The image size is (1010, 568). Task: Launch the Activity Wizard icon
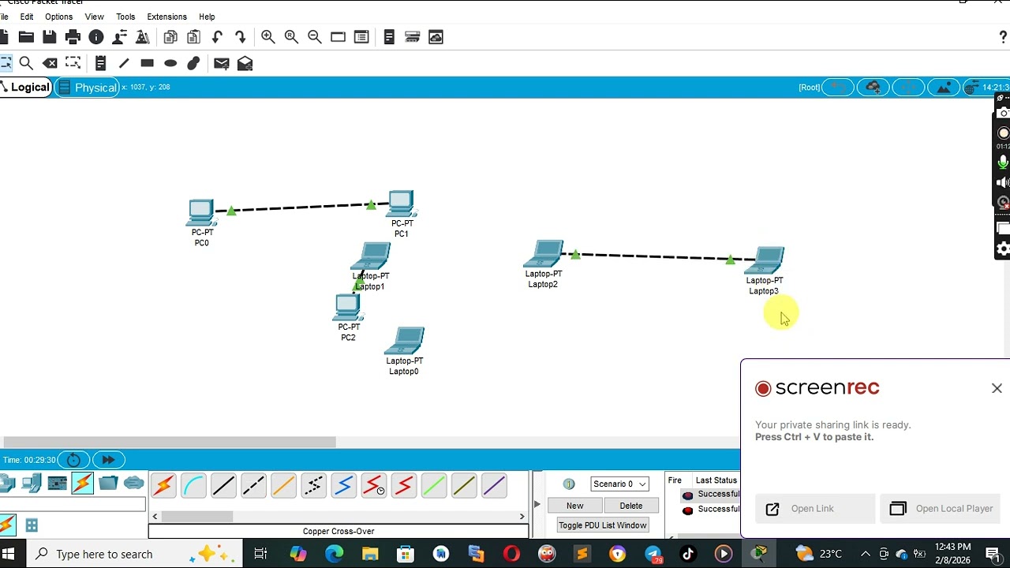coord(120,37)
